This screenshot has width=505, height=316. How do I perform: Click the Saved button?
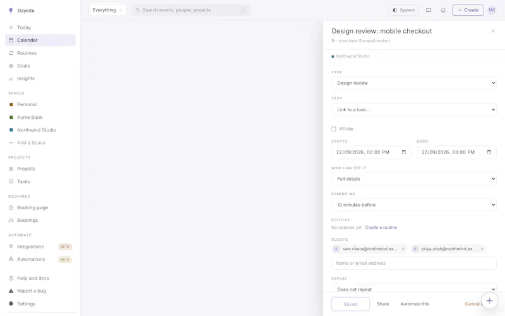click(350, 304)
